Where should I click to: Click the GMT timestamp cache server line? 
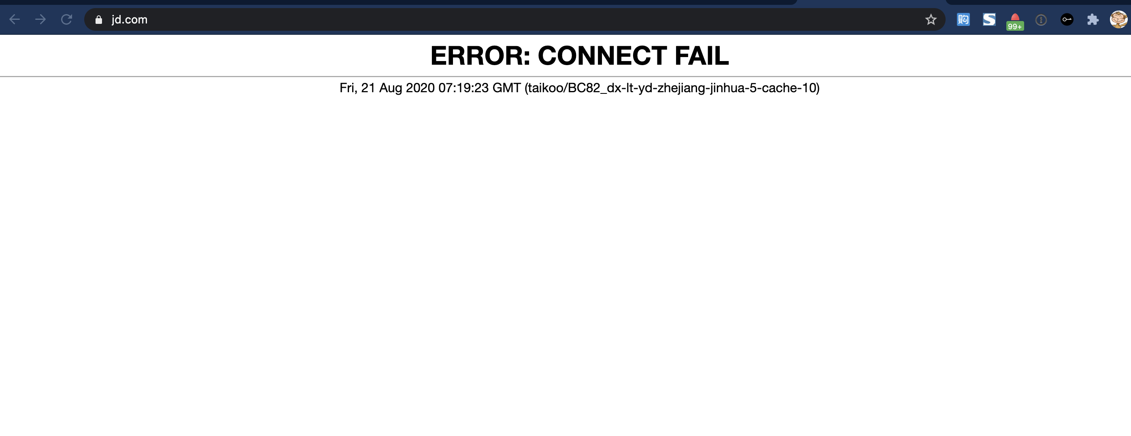point(580,88)
